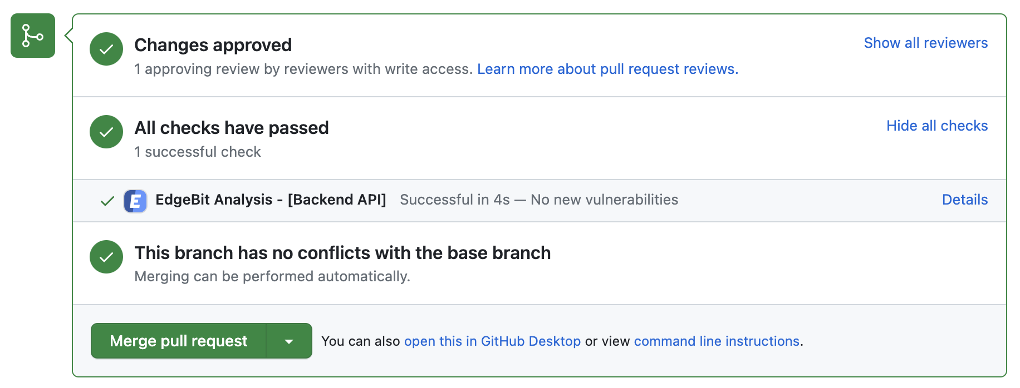Click the no conflicts with base branch heading
The width and height of the screenshot is (1020, 388).
pos(342,253)
